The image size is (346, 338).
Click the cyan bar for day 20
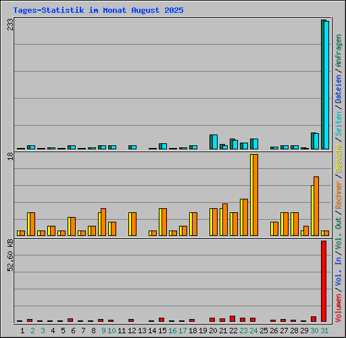point(215,142)
